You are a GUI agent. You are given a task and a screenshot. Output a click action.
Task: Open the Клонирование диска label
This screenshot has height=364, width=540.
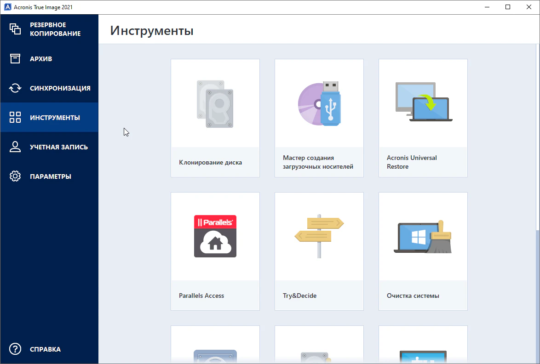click(x=210, y=162)
